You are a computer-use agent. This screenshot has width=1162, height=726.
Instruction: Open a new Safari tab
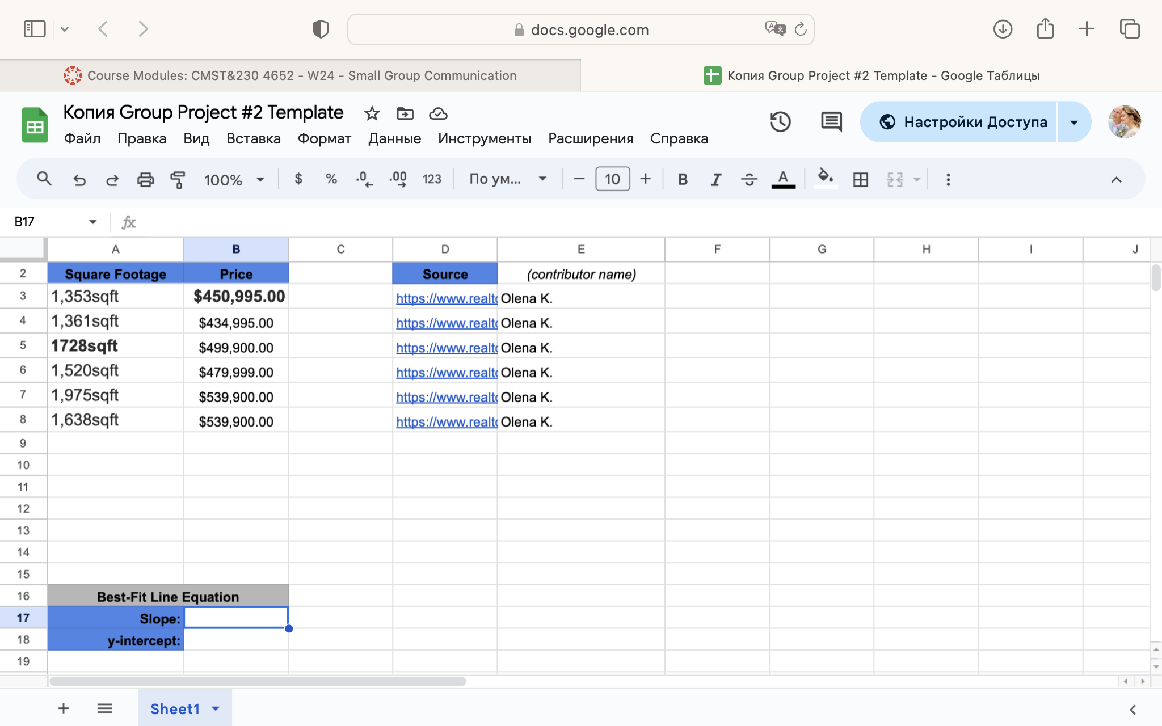(1087, 29)
